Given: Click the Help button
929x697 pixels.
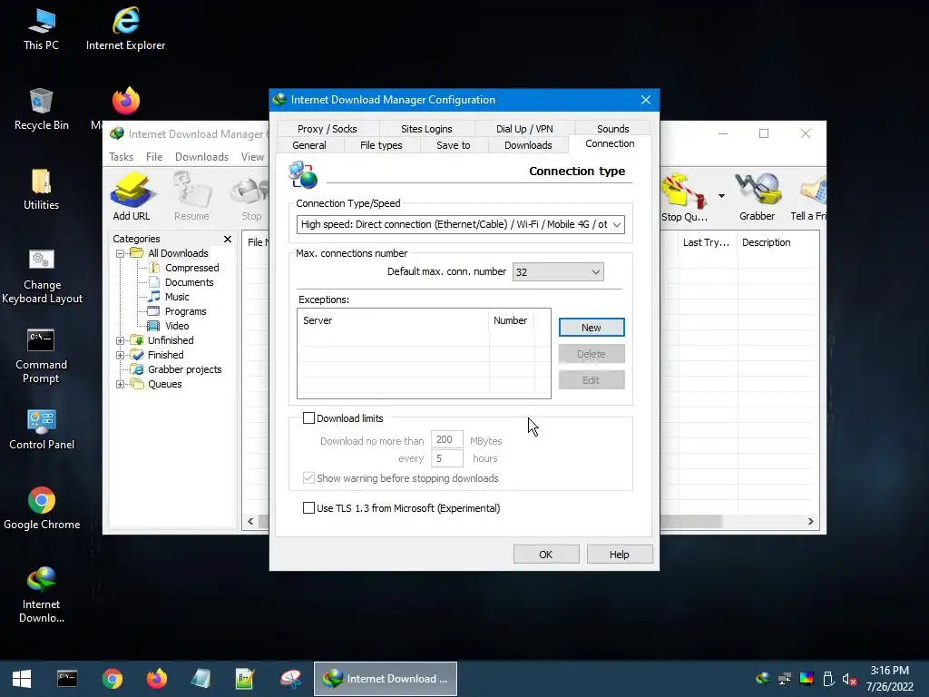Looking at the screenshot, I should (619, 555).
